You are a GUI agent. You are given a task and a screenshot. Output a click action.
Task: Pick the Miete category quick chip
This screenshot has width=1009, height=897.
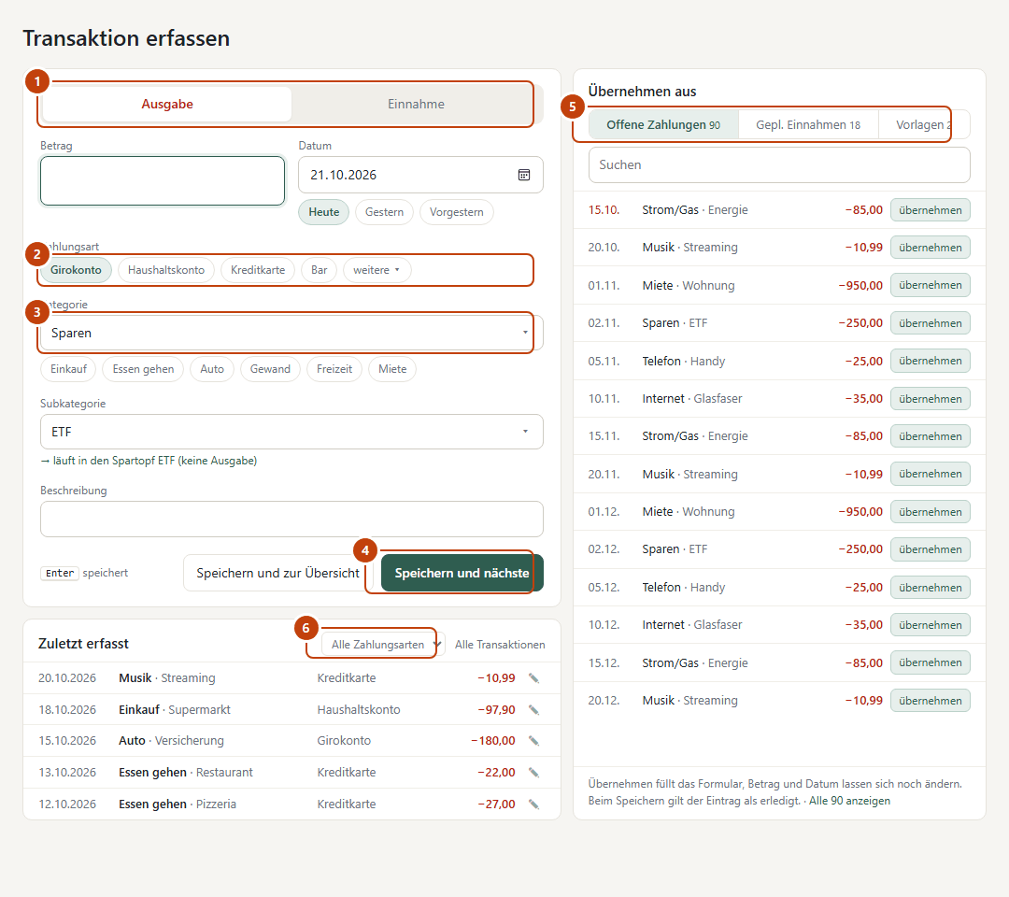tap(392, 369)
